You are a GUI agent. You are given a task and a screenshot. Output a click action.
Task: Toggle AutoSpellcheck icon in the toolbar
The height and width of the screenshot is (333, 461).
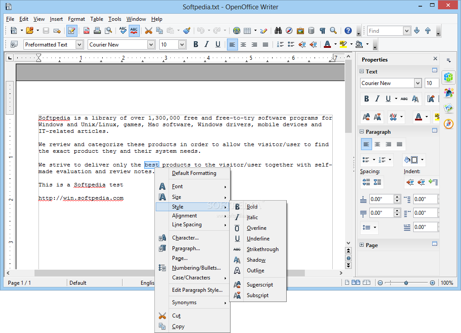(x=134, y=31)
